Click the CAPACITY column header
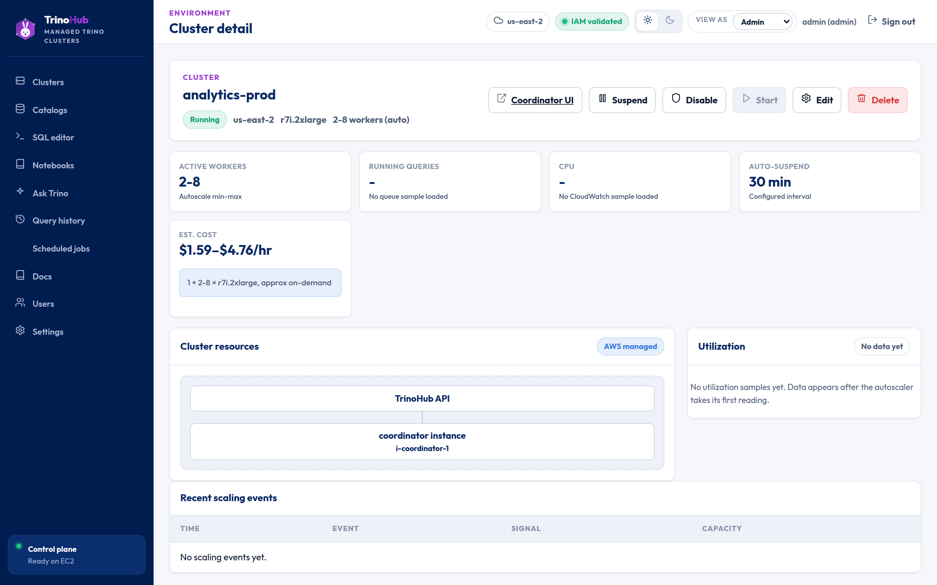The image size is (937, 585). [x=722, y=528]
